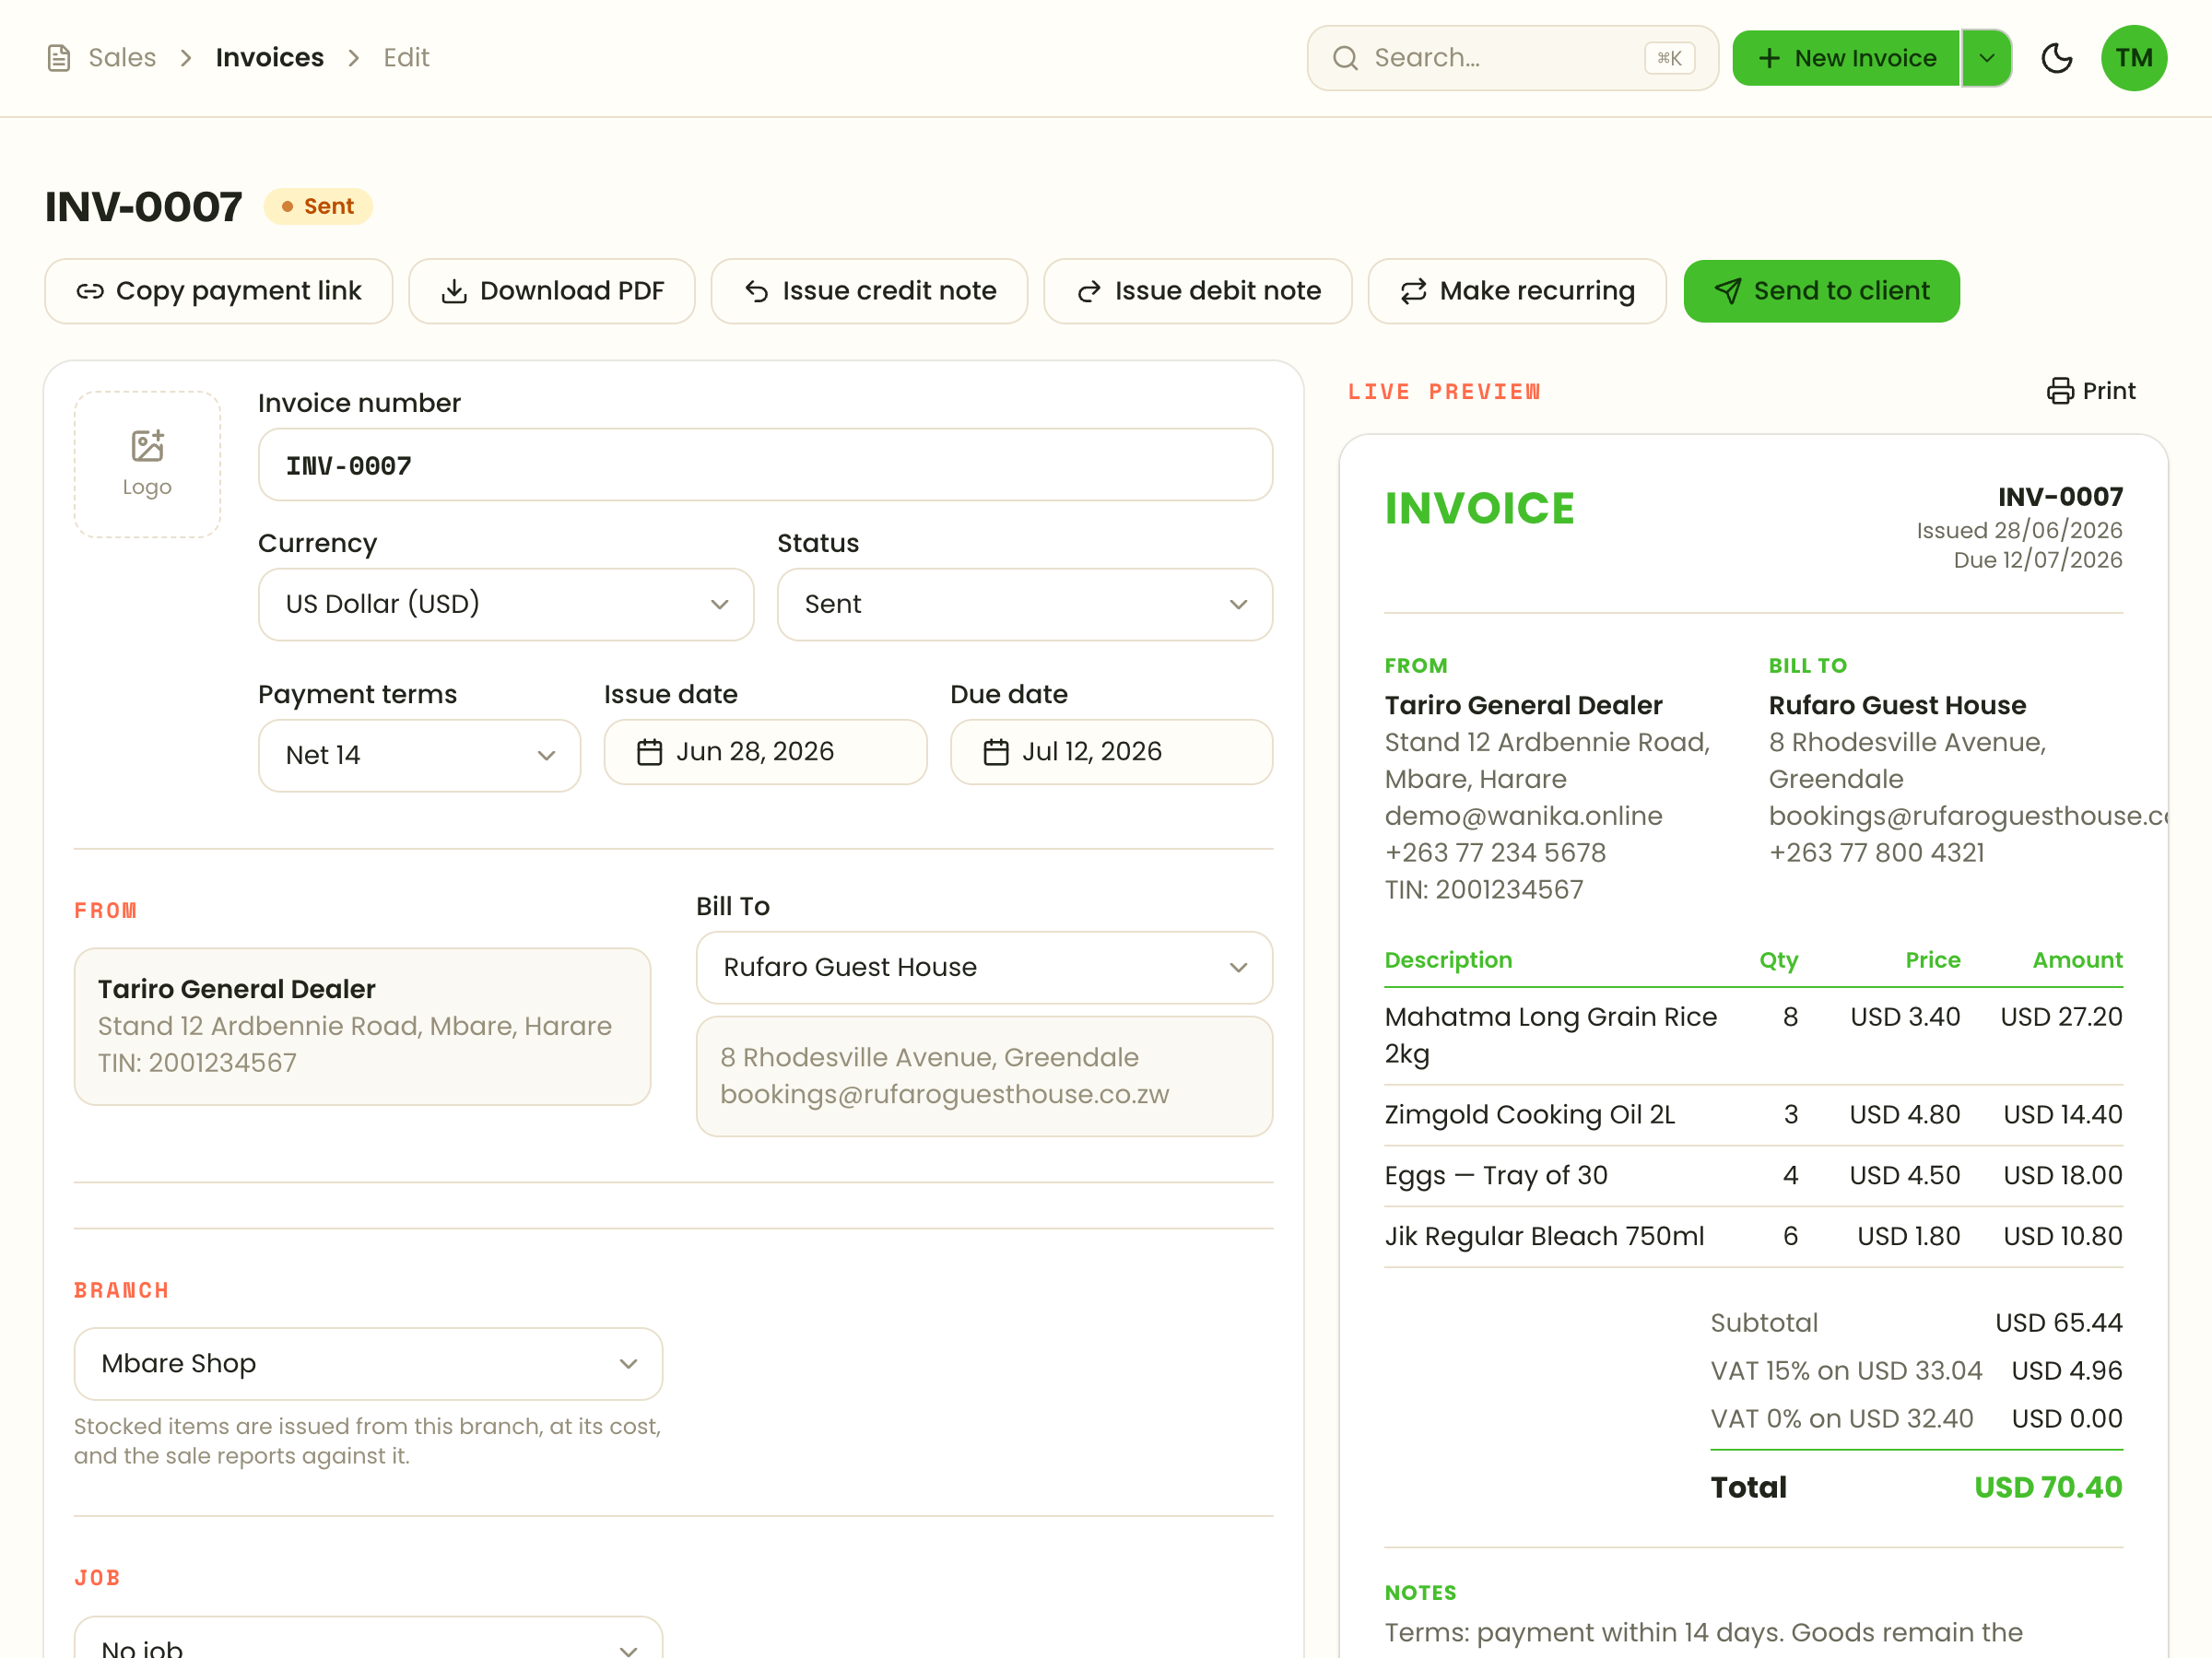The image size is (2212, 1658).
Task: Open the TM user avatar menu
Action: tap(2134, 58)
